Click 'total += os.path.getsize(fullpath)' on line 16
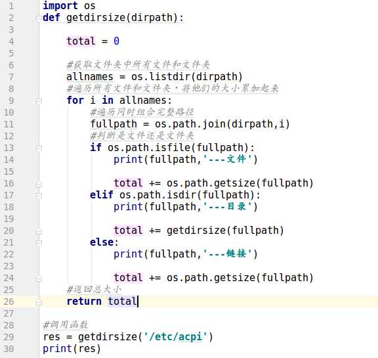Screen dimensions: 378x358 pyautogui.click(x=213, y=183)
